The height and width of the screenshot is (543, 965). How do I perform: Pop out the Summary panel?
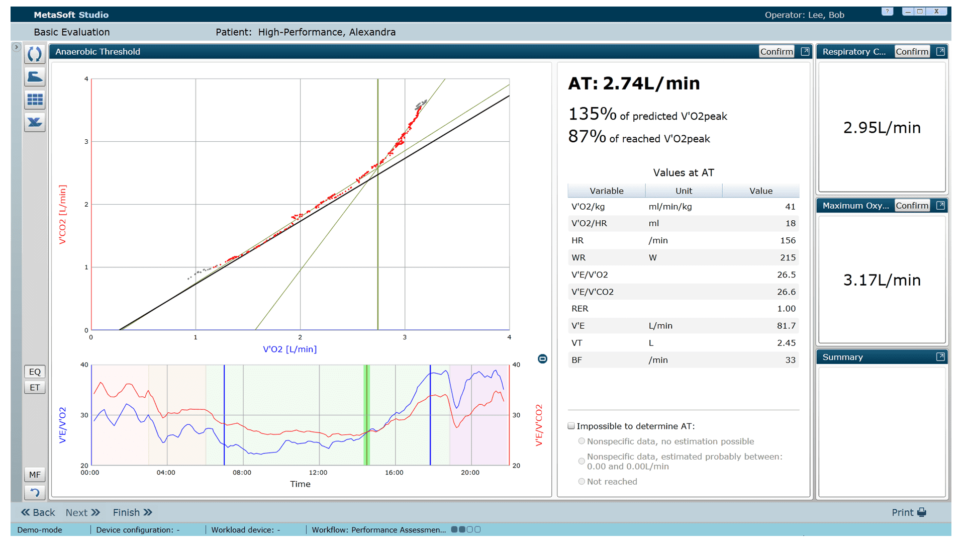(x=940, y=357)
